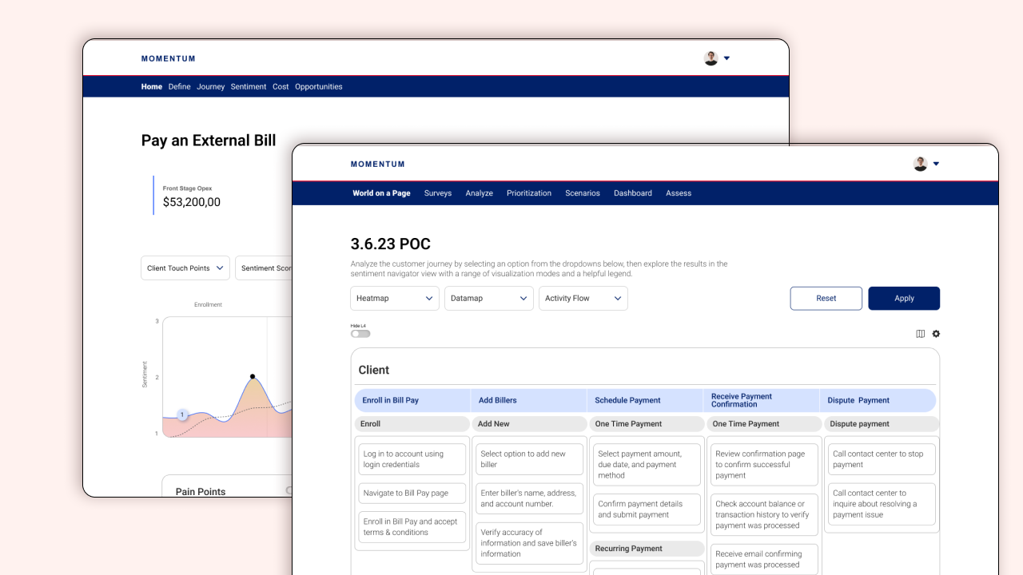Select the Cost tab in the back window

click(281, 87)
